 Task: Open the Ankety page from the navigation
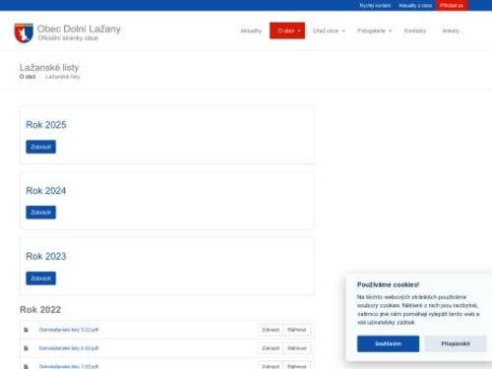(x=451, y=31)
